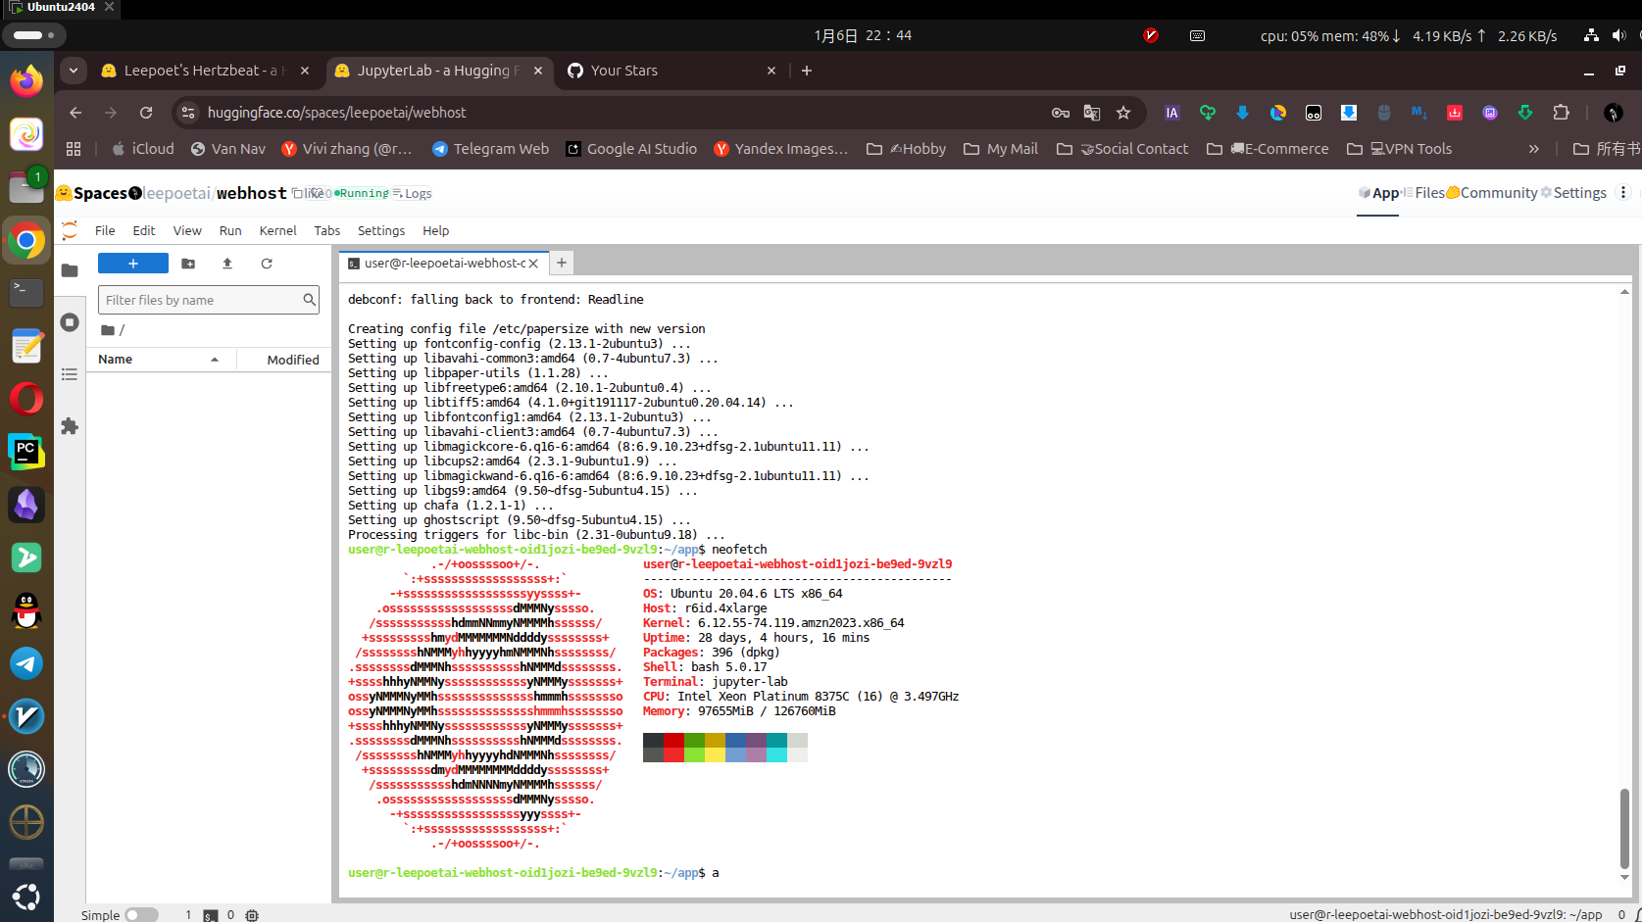This screenshot has width=1642, height=922.
Task: Open Running Terminals and Kernels sidebar
Action: click(70, 322)
